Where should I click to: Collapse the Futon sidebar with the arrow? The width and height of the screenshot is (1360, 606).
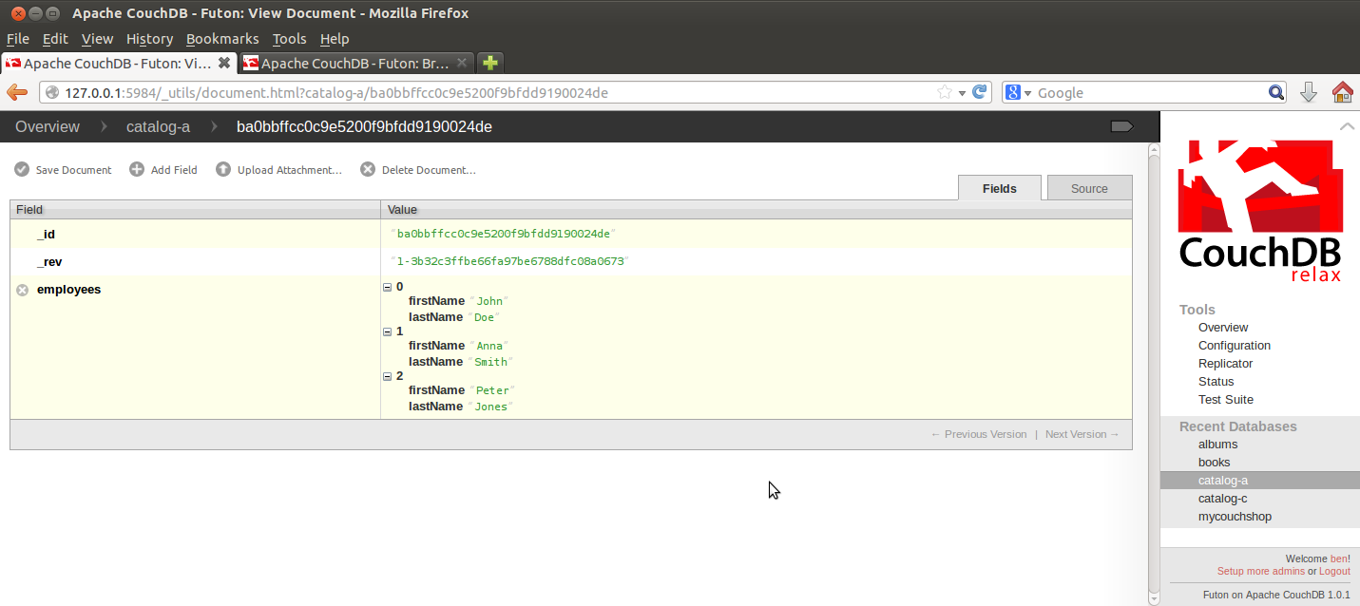(x=1347, y=126)
